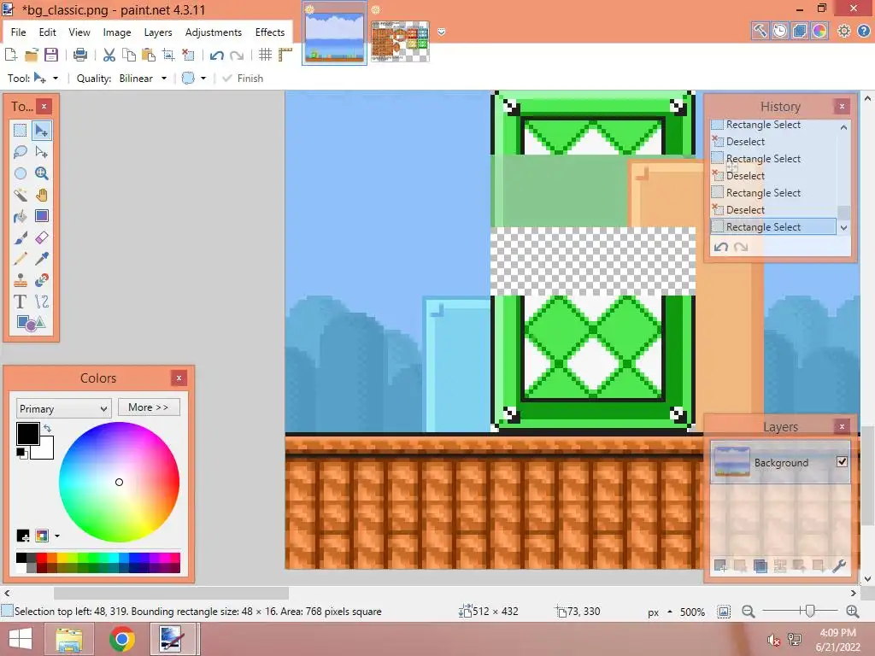The height and width of the screenshot is (656, 875).
Task: Click the New file toolbar icon
Action: (10, 55)
